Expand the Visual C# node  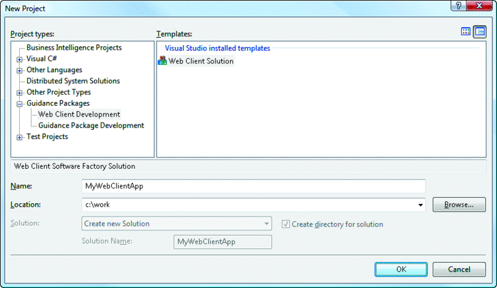[20, 59]
